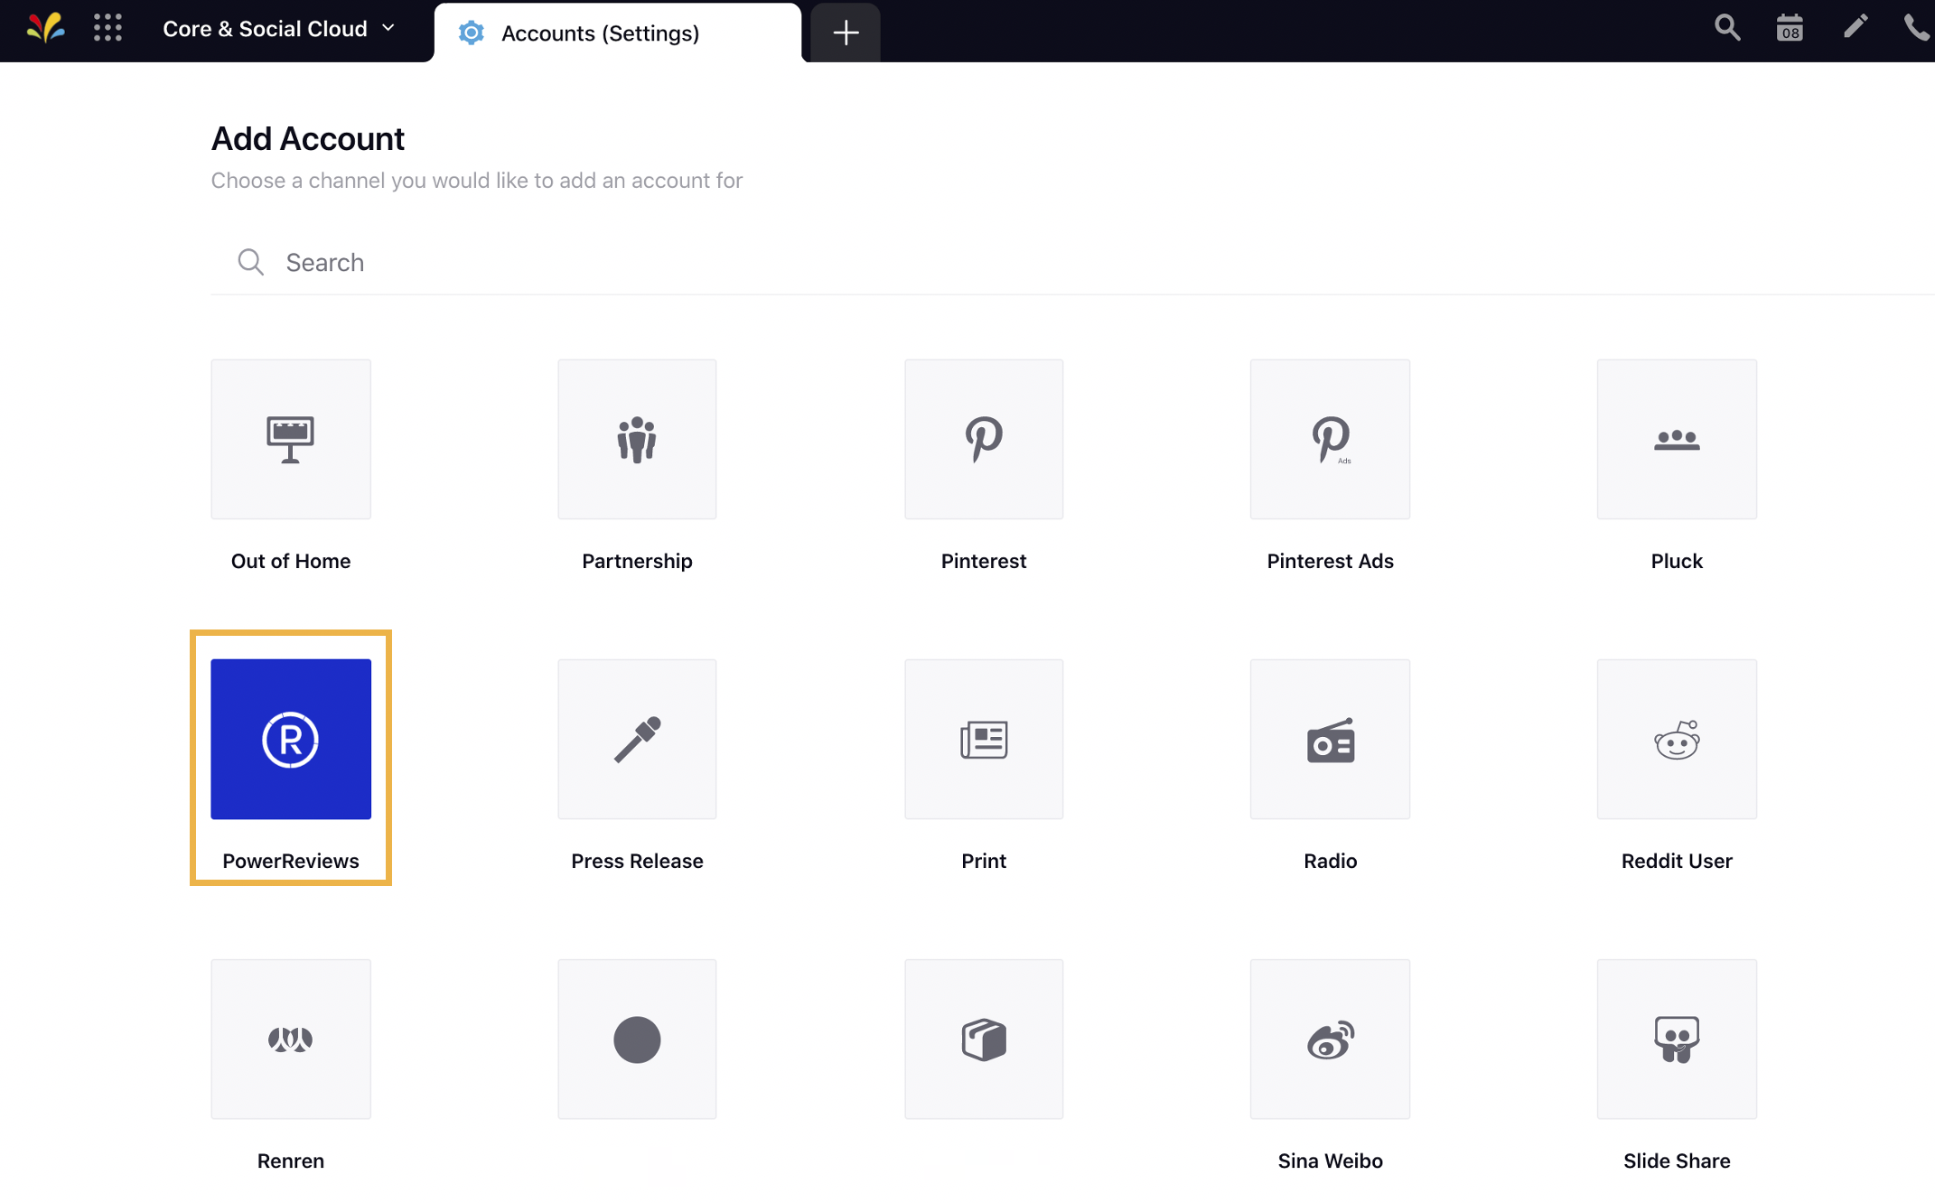Click the add new tab plus button
This screenshot has width=1935, height=1203.
click(x=843, y=31)
